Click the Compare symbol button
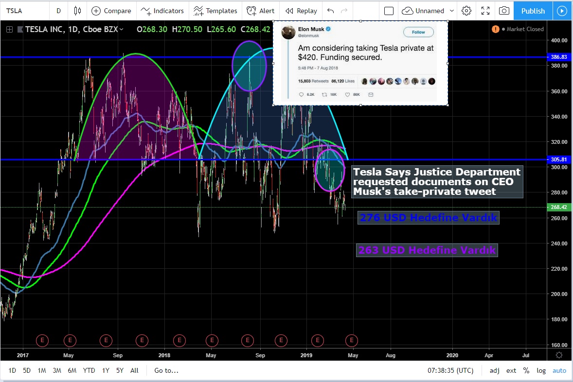Screen dimensions: 573x382 click(111, 11)
